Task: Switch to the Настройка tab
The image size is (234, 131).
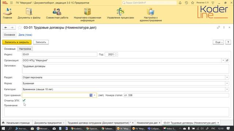Action: [x=25, y=49]
